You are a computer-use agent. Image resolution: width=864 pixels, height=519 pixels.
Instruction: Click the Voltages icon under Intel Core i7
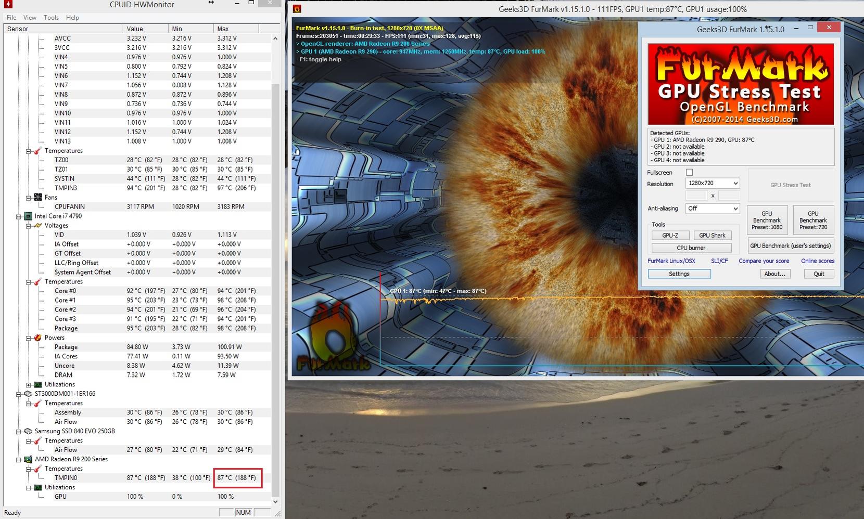pyautogui.click(x=38, y=226)
